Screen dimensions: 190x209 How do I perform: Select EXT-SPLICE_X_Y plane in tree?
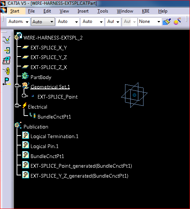(49, 48)
